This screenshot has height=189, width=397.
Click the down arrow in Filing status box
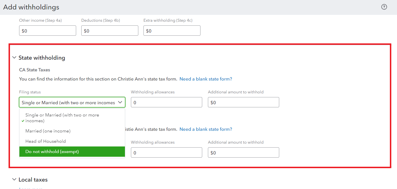[x=120, y=102]
